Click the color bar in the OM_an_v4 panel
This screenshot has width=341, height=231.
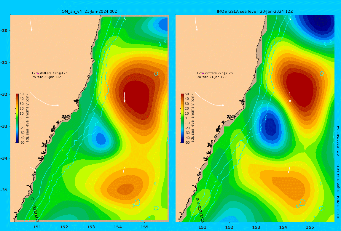pyautogui.click(x=17, y=118)
